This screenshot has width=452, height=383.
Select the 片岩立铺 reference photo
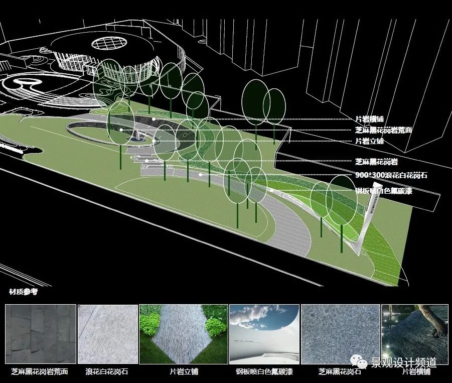[x=183, y=334]
